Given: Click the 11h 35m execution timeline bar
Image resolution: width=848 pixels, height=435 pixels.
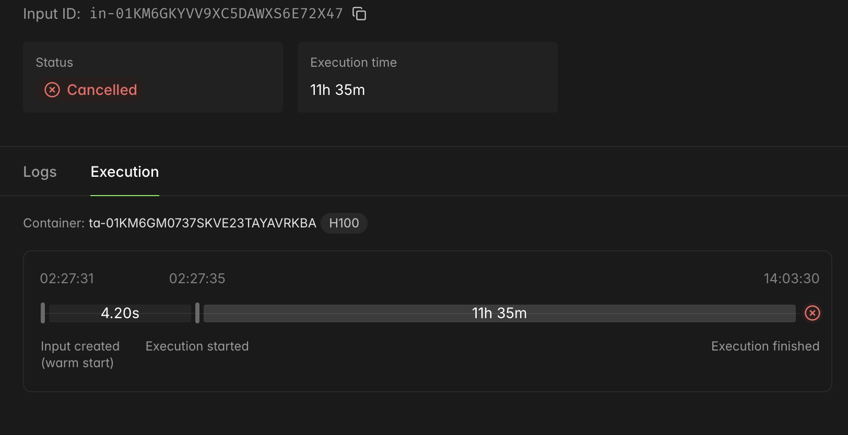Looking at the screenshot, I should (499, 313).
